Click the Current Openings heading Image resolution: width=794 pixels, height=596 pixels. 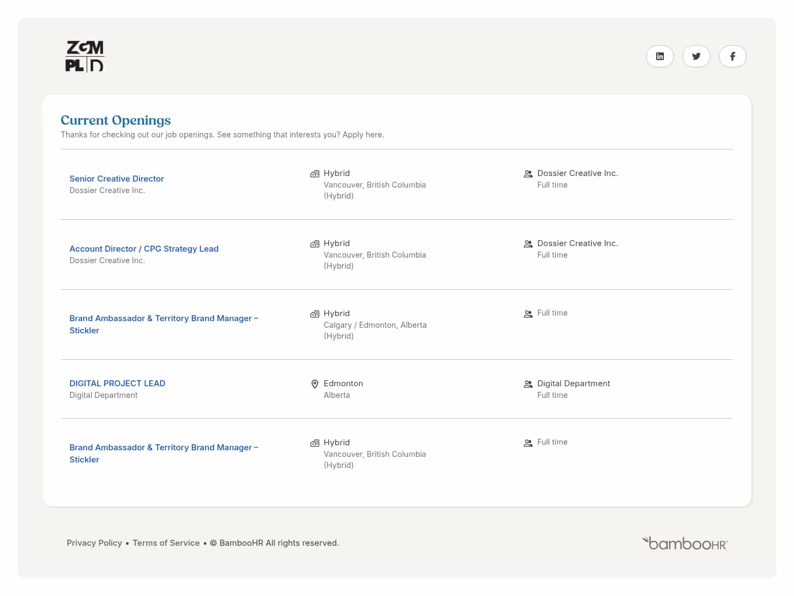click(x=115, y=120)
